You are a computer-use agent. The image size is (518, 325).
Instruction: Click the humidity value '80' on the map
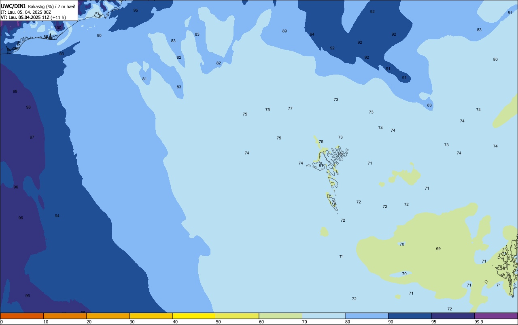coord(495,60)
